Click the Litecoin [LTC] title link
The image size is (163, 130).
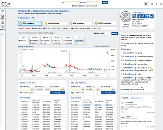pos(139,13)
